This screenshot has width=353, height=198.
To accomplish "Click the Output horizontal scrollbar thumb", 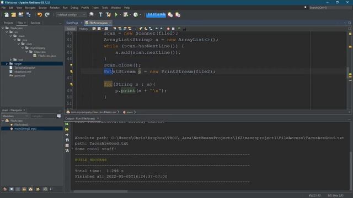I will (x=100, y=191).
